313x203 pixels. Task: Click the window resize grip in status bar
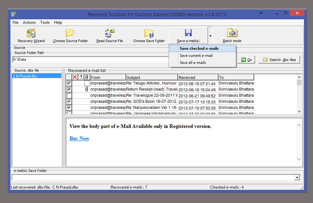(x=302, y=188)
